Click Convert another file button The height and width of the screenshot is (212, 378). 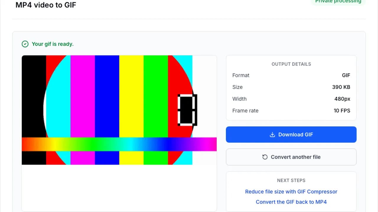[291, 157]
